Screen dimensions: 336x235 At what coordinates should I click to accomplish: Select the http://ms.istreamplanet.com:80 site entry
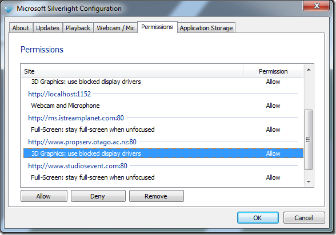pyautogui.click(x=76, y=118)
